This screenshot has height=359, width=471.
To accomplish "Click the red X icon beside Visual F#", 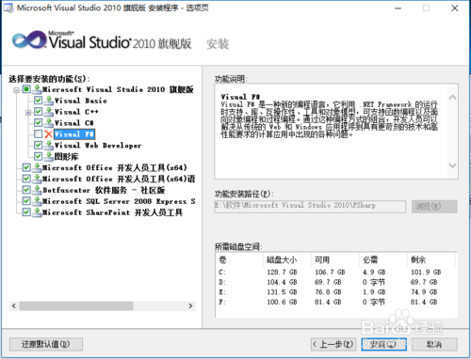I will pos(48,134).
